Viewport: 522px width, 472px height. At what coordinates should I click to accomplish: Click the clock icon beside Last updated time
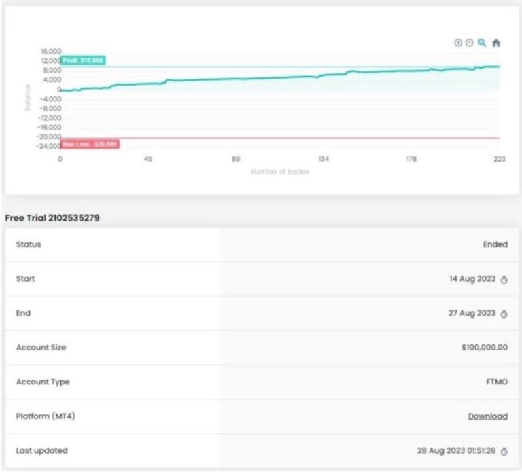pos(504,451)
